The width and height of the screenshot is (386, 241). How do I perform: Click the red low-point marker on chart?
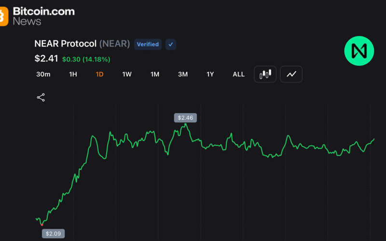42,225
